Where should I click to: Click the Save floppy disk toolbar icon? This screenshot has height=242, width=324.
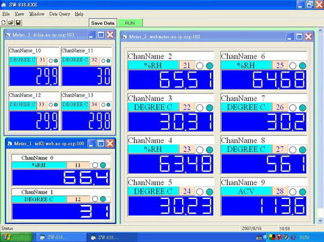(18, 22)
